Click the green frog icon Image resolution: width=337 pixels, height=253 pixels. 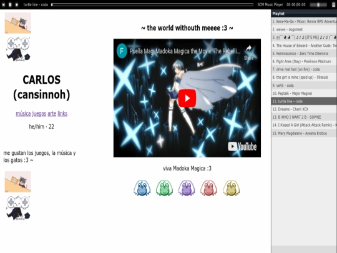164,188
